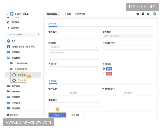Image resolution: width=162 pixels, height=129 pixels.
Task: Click the 仓库容量/立方 input field
Action: (x=128, y=47)
